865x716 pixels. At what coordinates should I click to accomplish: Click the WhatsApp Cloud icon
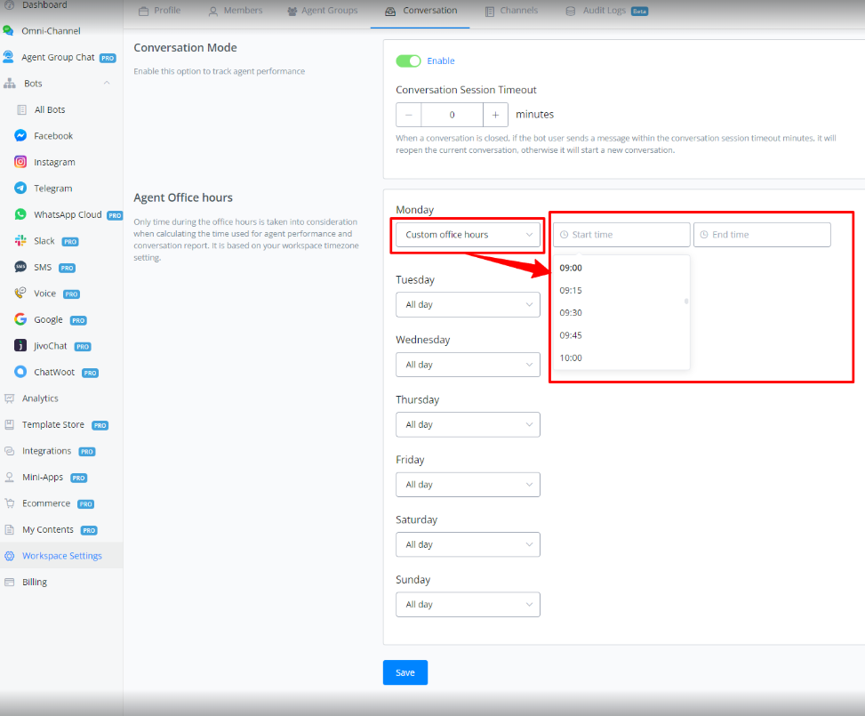tap(20, 214)
